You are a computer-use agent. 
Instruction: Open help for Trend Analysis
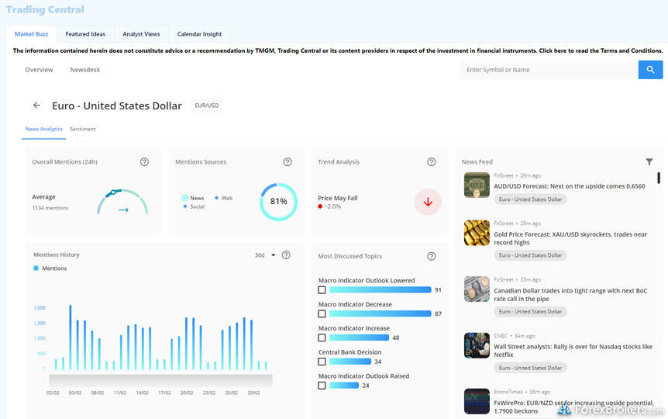[431, 161]
